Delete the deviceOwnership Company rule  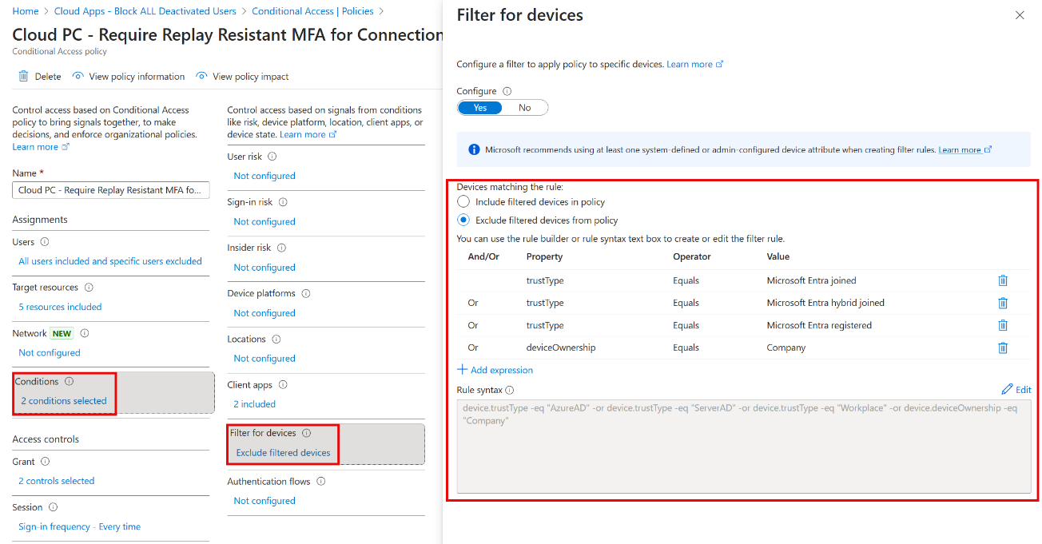tap(1003, 347)
